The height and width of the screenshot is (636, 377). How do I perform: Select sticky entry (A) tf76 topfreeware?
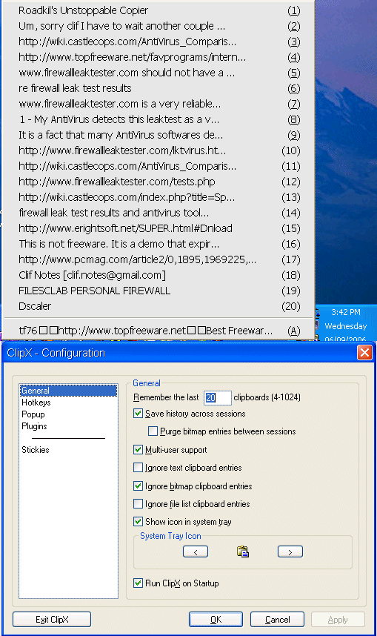[x=159, y=331]
